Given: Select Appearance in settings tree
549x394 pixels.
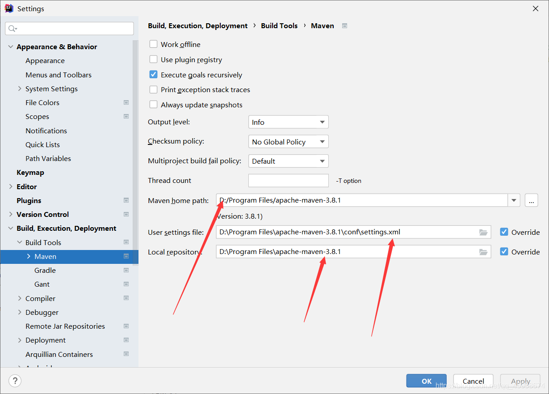Looking at the screenshot, I should coord(45,60).
